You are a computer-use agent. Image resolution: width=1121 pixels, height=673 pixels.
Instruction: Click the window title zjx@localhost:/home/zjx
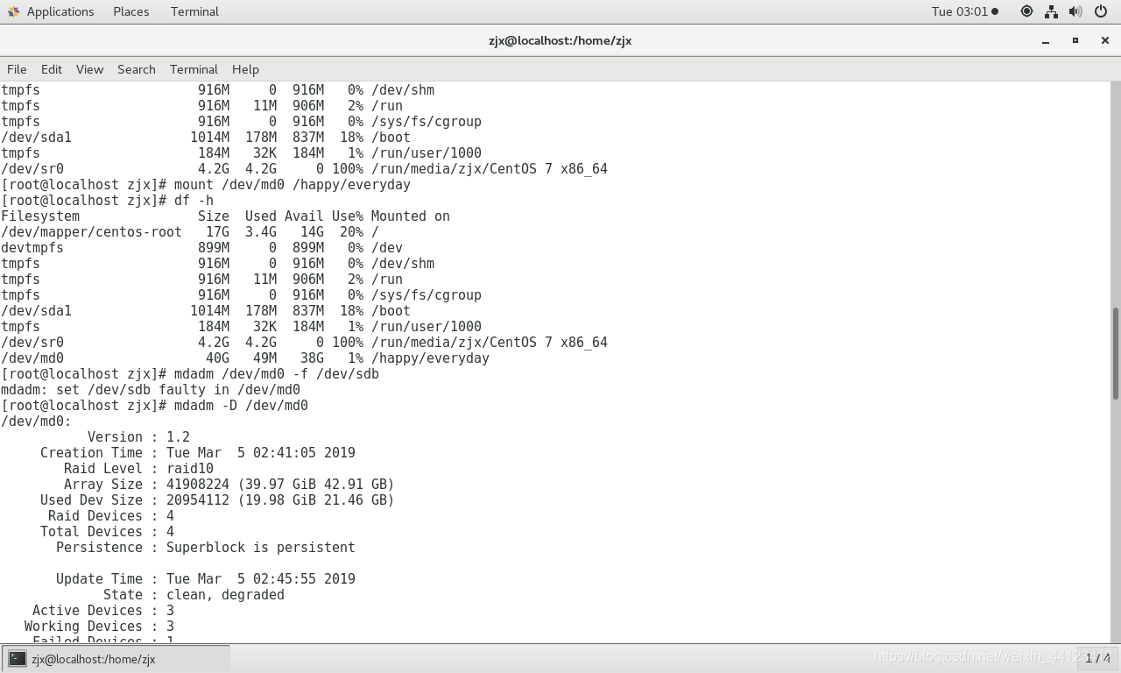coord(560,40)
